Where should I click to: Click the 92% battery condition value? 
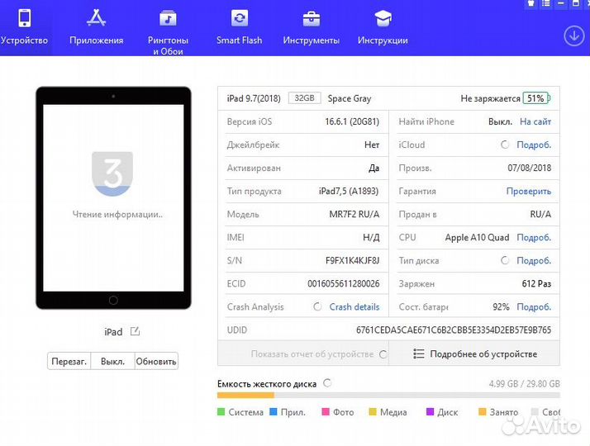tap(501, 307)
